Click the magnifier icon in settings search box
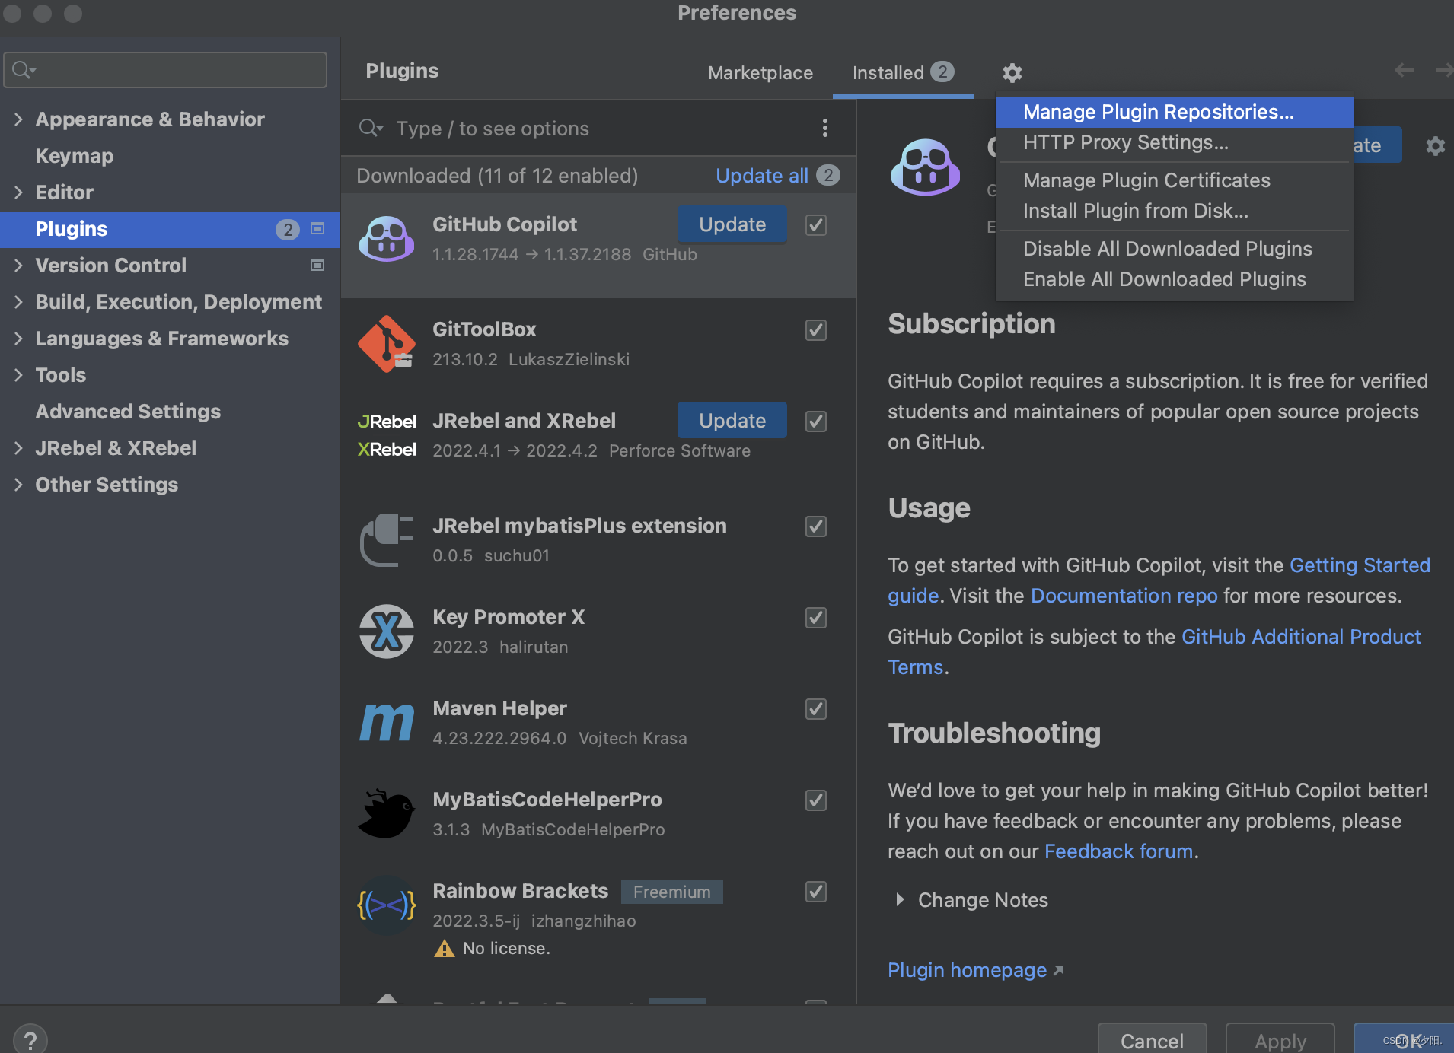The height and width of the screenshot is (1053, 1454). (24, 70)
